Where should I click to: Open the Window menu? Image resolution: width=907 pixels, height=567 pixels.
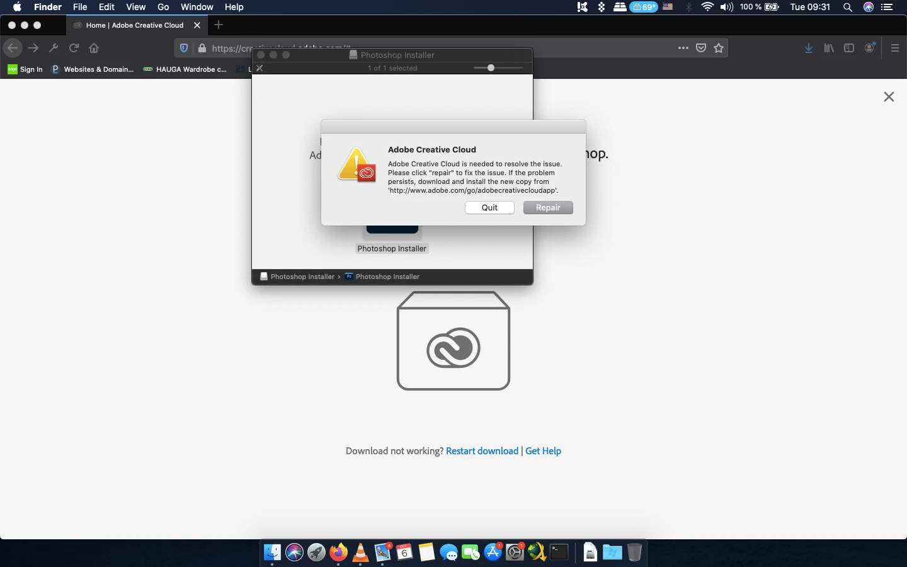(x=197, y=7)
